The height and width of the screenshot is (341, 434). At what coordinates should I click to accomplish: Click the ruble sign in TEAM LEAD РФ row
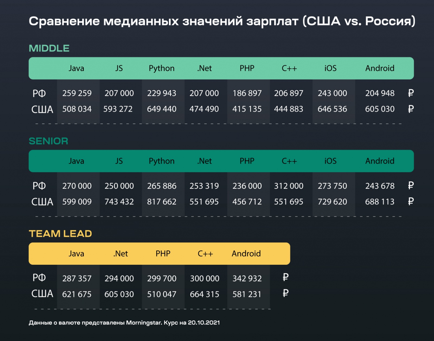(285, 277)
